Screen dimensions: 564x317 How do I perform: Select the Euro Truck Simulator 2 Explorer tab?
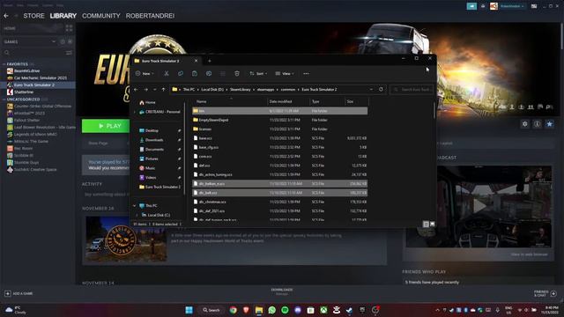(x=167, y=61)
